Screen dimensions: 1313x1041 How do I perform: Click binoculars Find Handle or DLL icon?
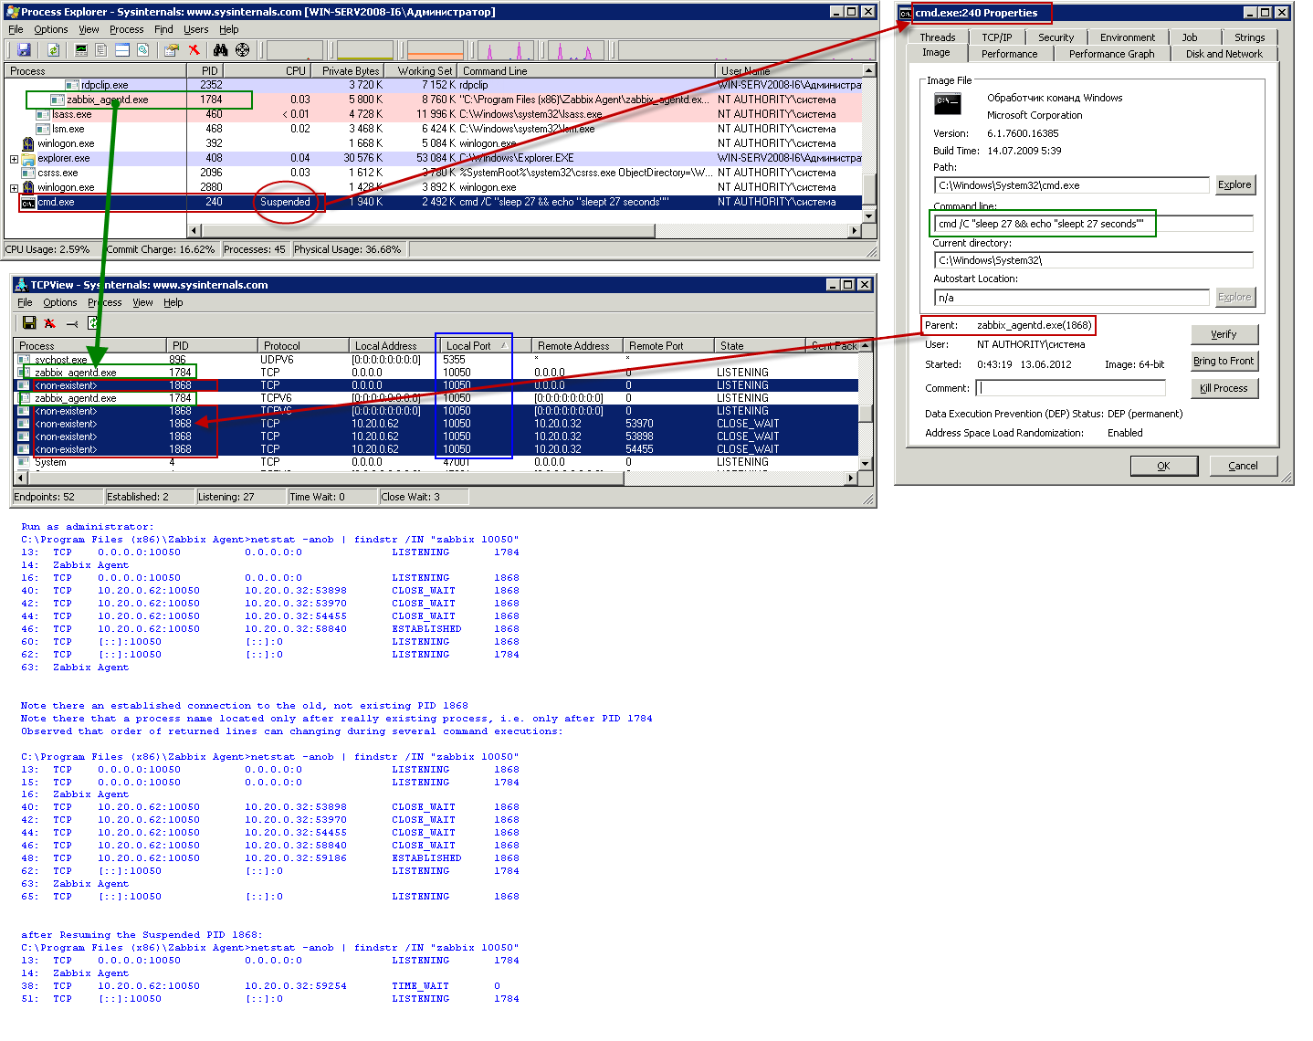click(220, 50)
